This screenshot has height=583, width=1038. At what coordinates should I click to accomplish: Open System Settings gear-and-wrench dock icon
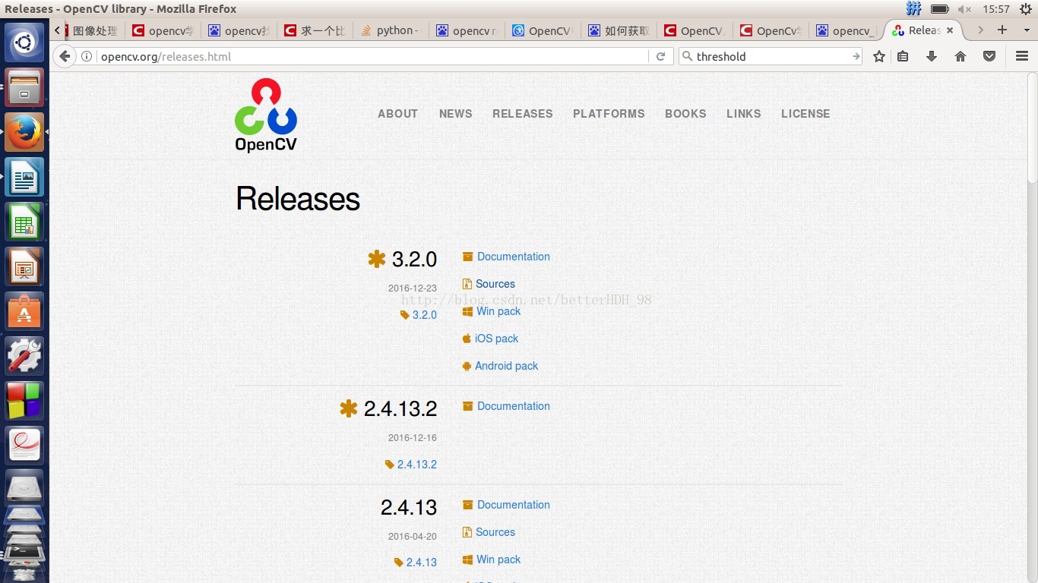pos(24,356)
